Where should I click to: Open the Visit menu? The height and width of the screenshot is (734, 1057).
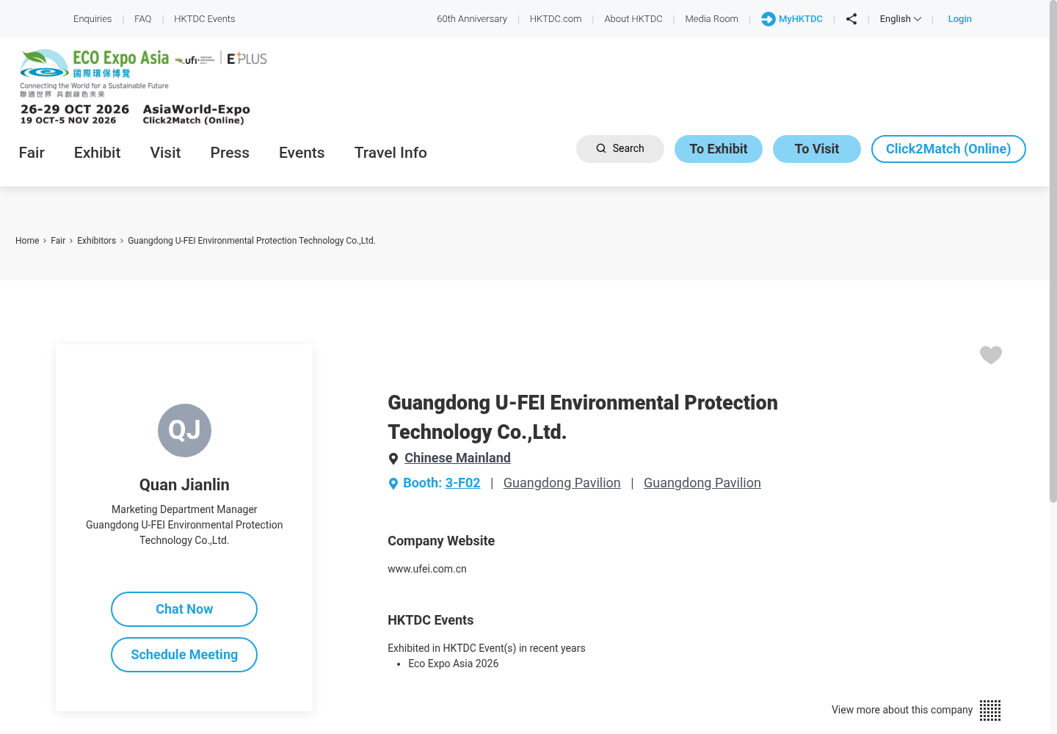coord(165,153)
